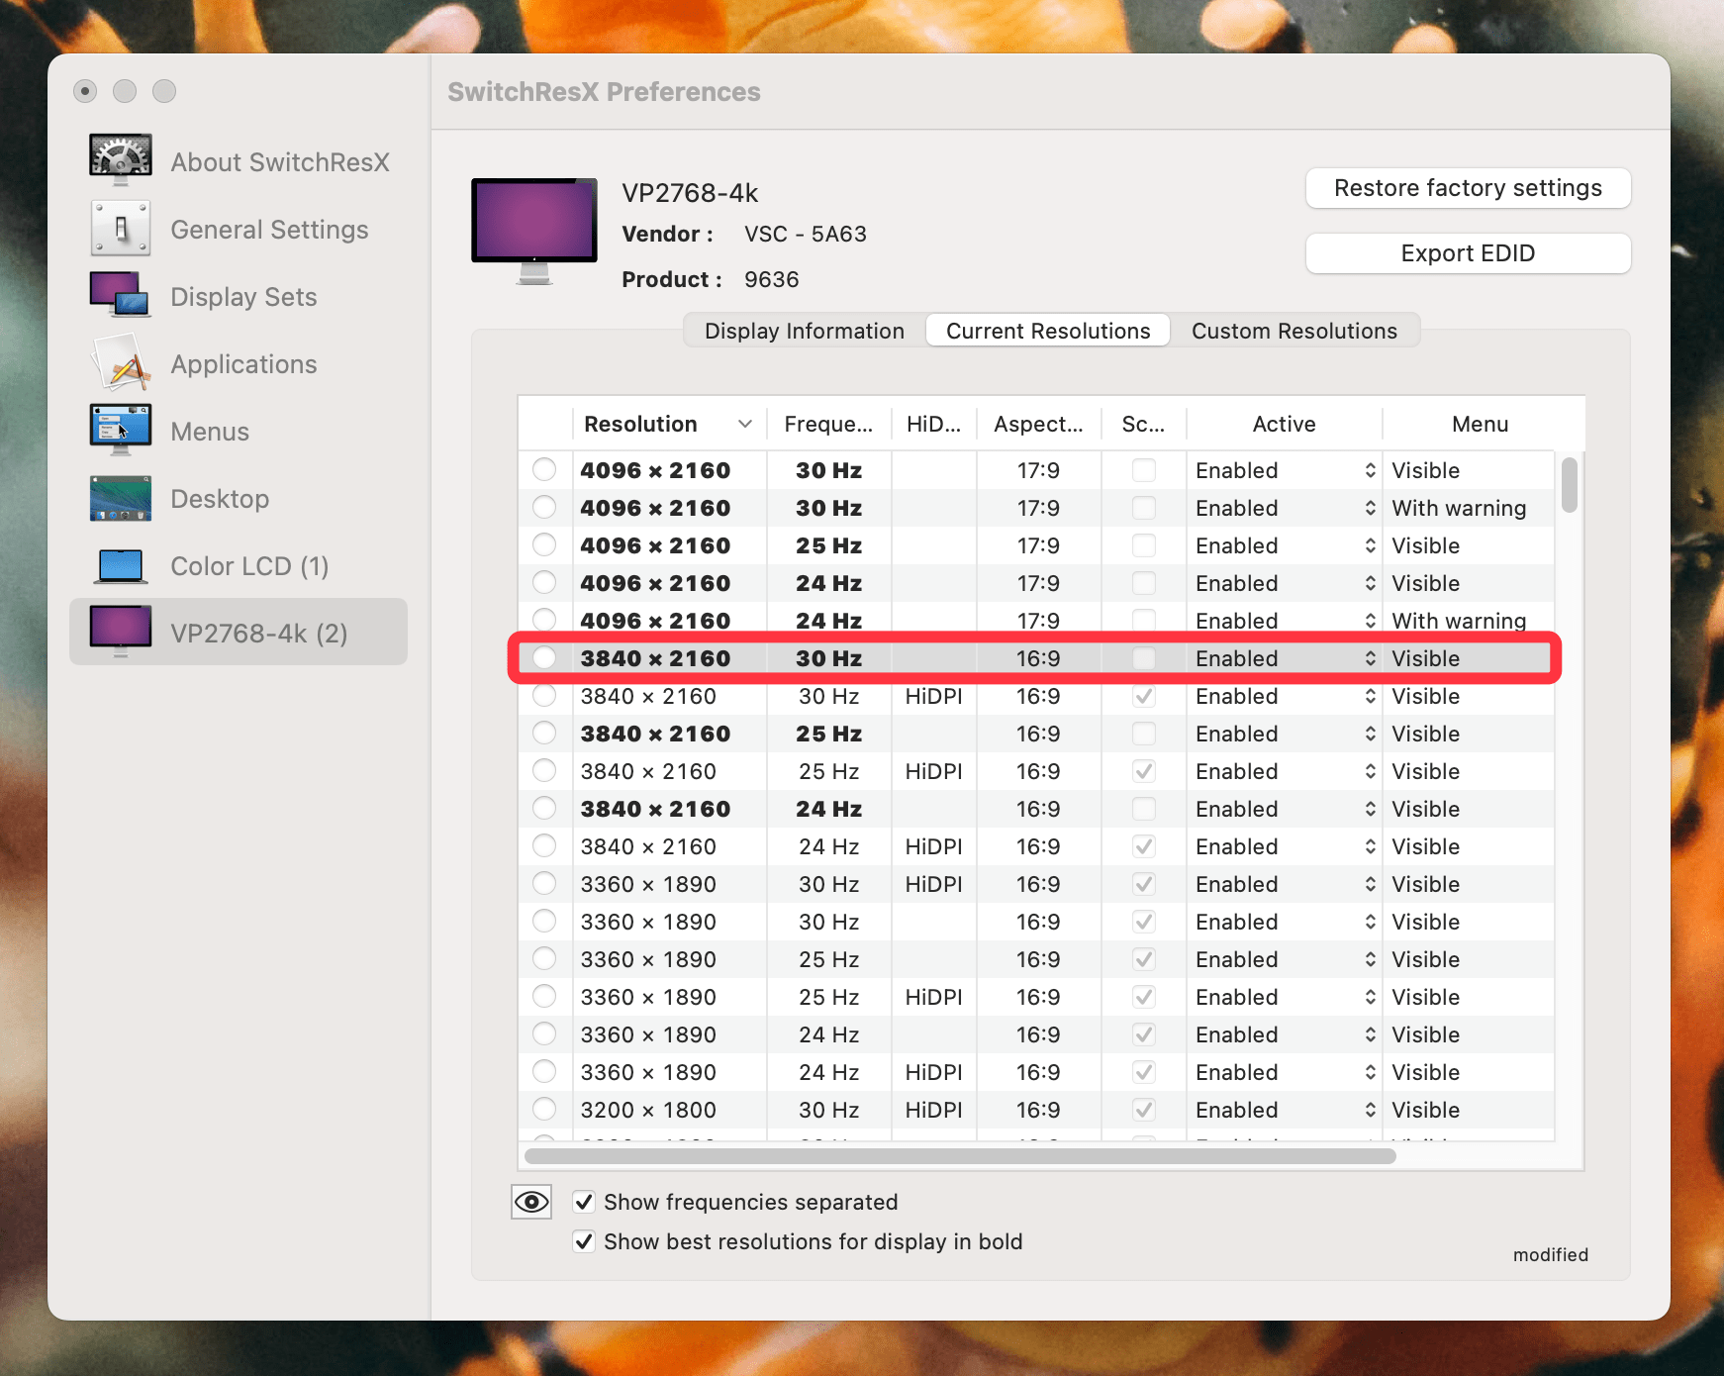Open the Desktop settings section

coord(220,498)
